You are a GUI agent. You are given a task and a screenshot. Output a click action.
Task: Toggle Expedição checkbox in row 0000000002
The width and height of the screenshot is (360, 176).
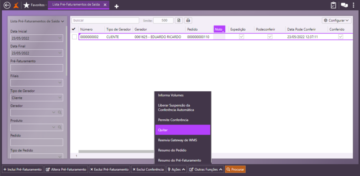pyautogui.click(x=242, y=37)
